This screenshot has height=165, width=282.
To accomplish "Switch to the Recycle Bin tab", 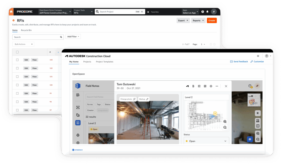I will 26,30.
